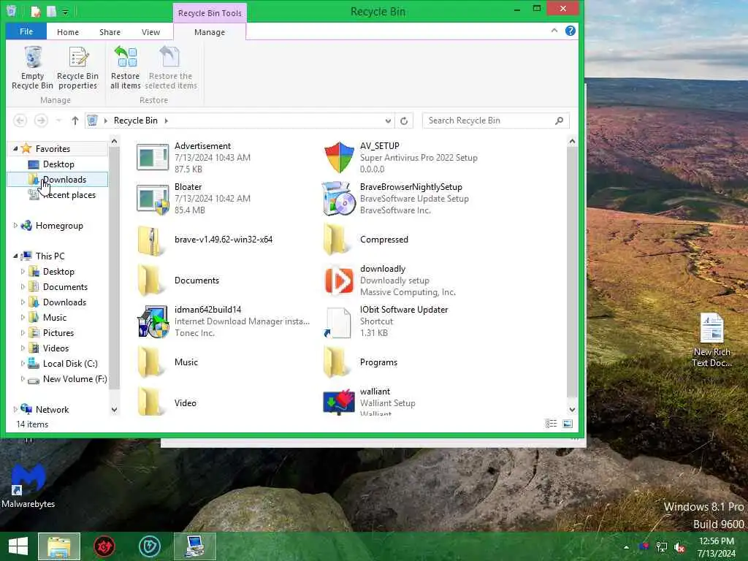Select the IObit Software Updater shortcut
The width and height of the screenshot is (748, 561).
click(x=337, y=322)
